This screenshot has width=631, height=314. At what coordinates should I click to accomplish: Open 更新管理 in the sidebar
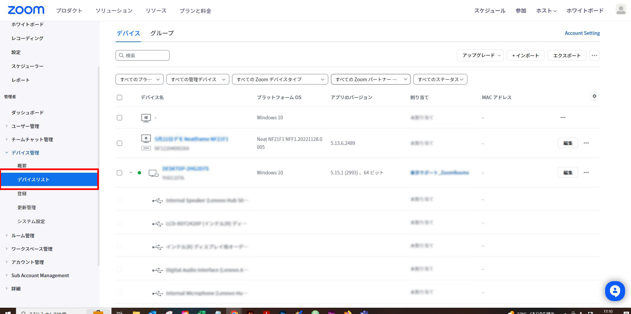point(27,208)
